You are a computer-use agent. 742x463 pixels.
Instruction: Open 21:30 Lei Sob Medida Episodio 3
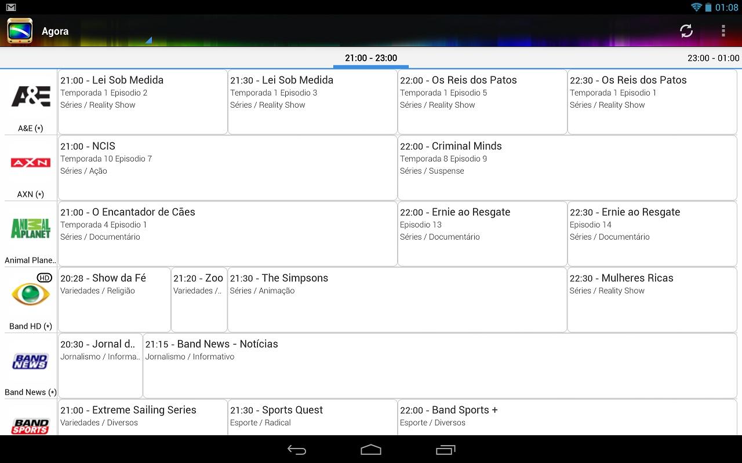[312, 102]
